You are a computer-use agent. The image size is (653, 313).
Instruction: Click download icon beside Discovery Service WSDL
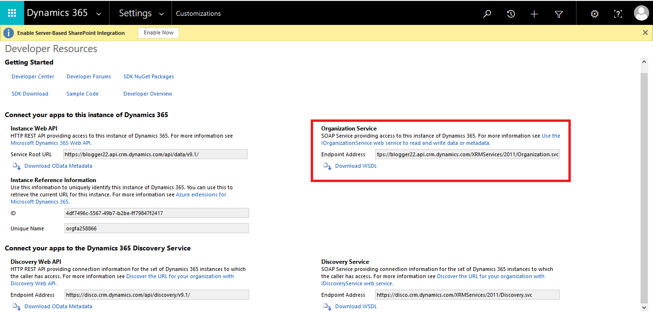327,307
